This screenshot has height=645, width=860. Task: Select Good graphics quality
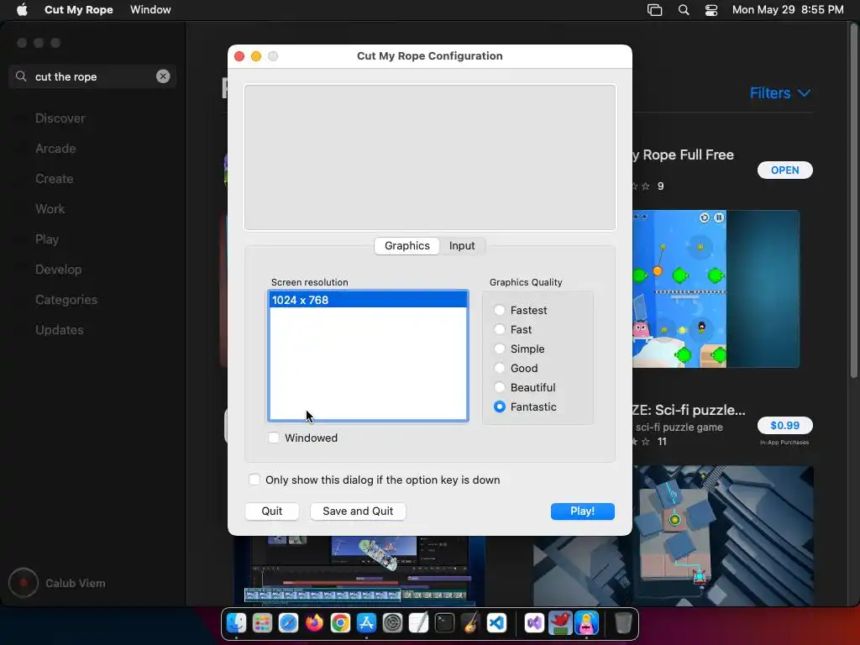click(499, 368)
